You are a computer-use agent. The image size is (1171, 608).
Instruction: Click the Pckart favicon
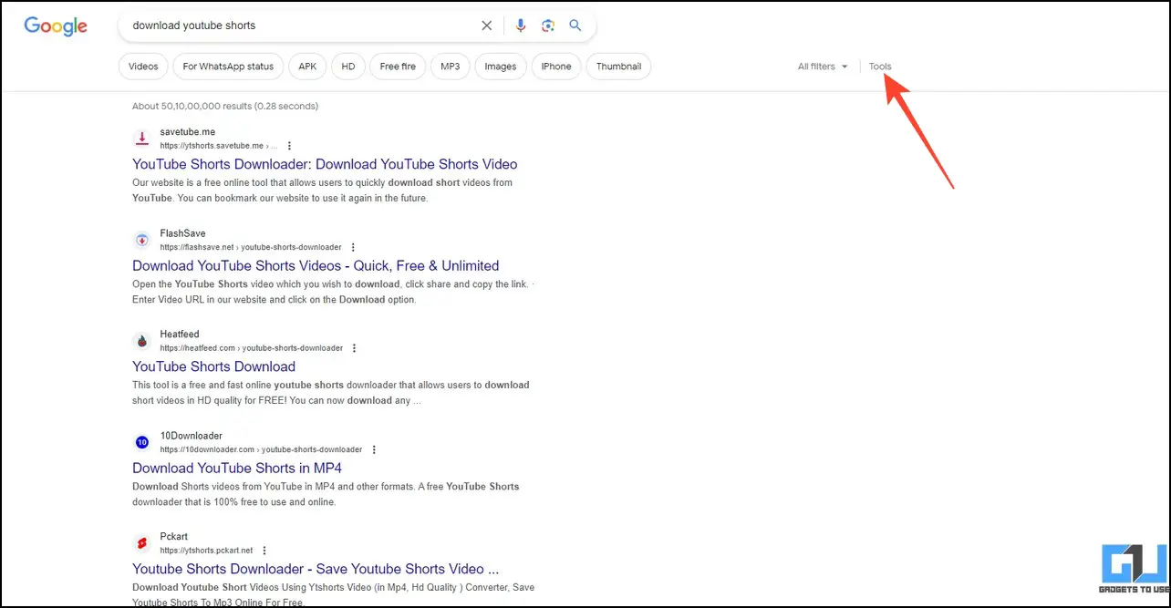point(141,543)
